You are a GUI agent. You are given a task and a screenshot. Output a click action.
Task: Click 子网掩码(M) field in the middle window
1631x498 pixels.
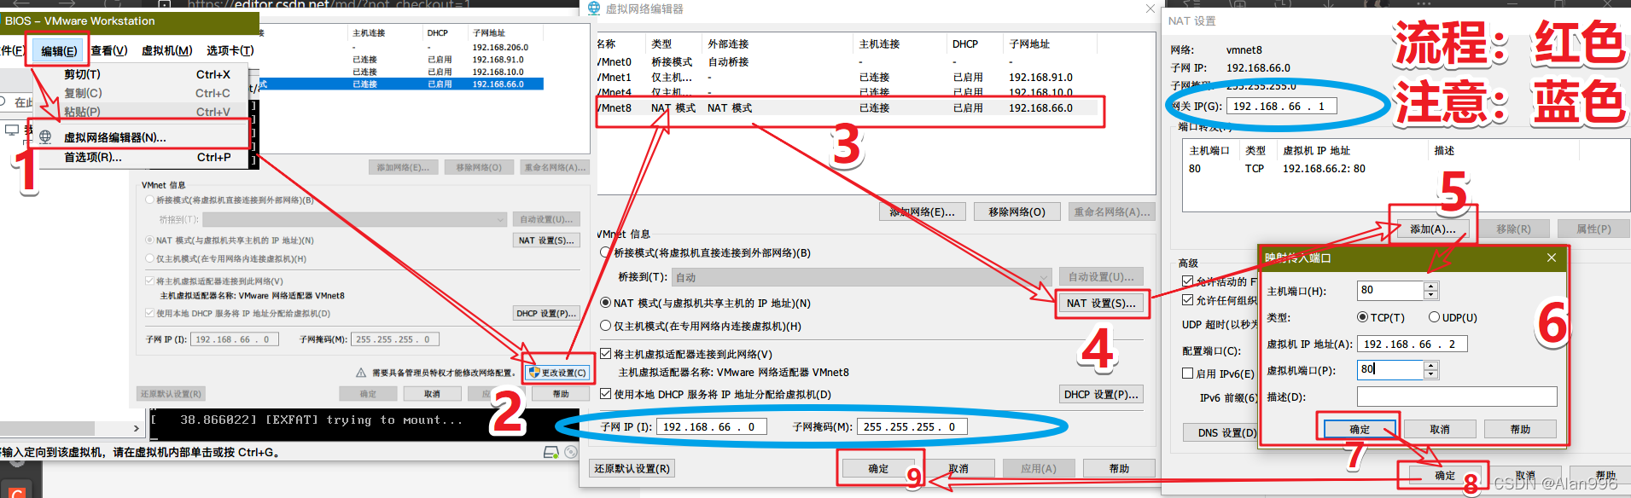tap(912, 426)
